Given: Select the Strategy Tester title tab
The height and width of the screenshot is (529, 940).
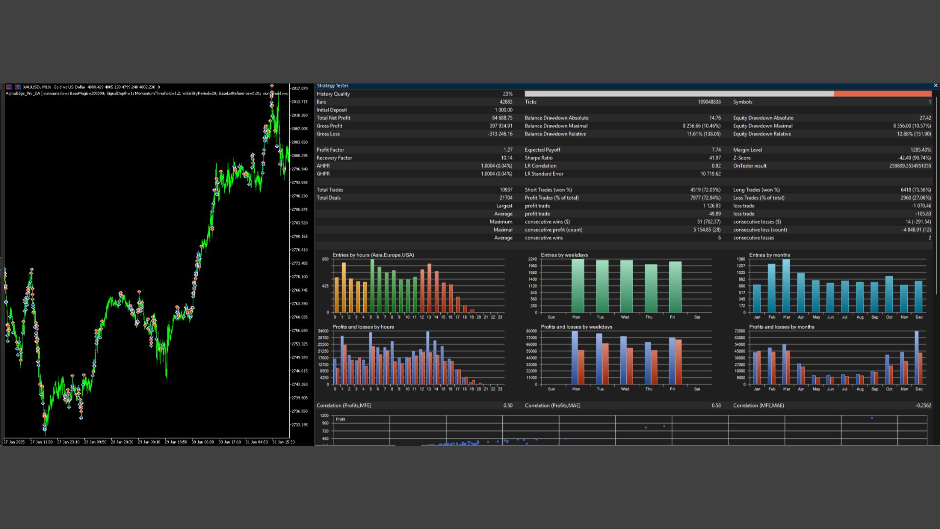Looking at the screenshot, I should coord(332,85).
